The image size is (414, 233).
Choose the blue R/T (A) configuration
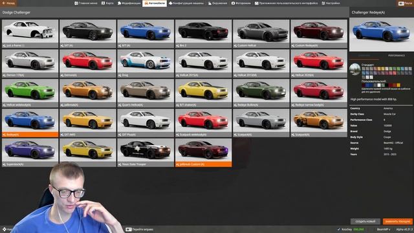pos(146,34)
